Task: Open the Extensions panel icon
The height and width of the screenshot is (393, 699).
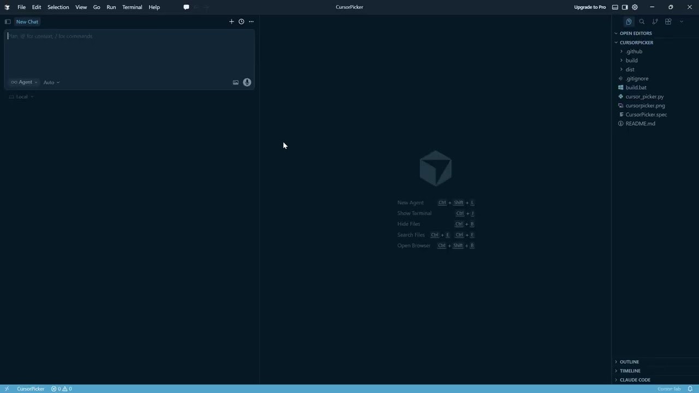Action: [x=668, y=21]
